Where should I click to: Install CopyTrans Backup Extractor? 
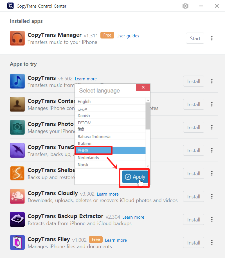click(193, 219)
